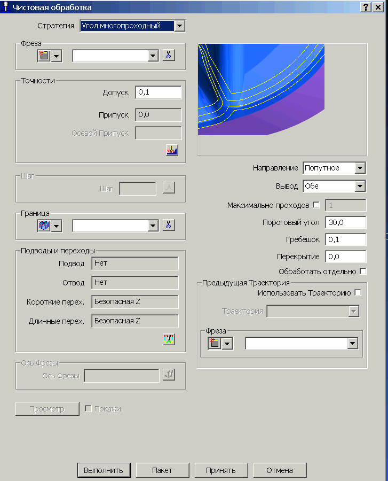
Task: Close the Чистовая обработка dialog
Action: point(378,7)
